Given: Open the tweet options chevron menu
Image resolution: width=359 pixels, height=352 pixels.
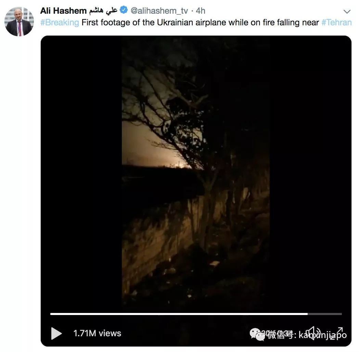Looking at the screenshot, I should click(x=347, y=12).
